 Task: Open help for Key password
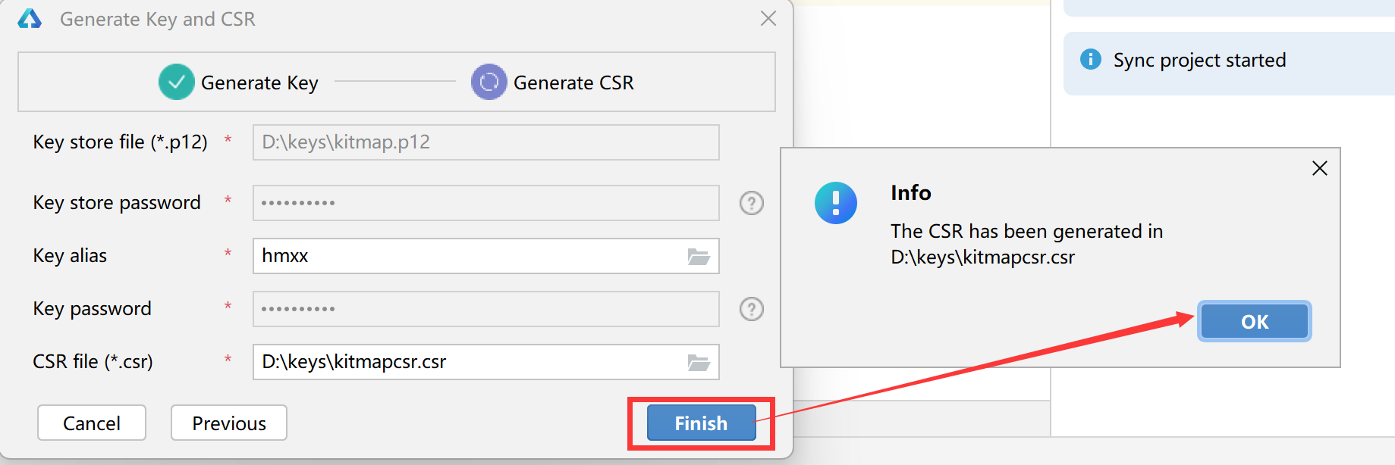752,309
